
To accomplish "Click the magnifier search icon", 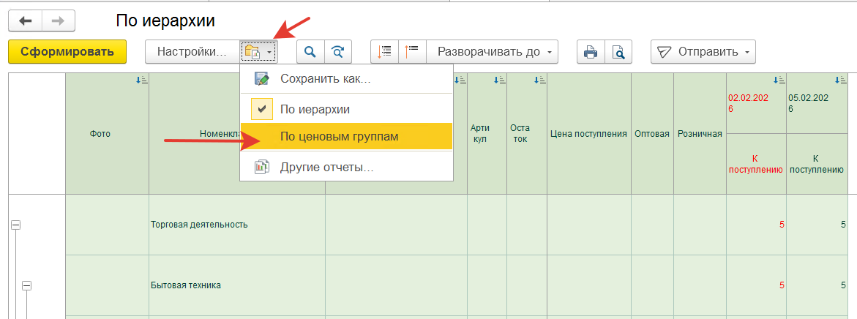I will 310,52.
